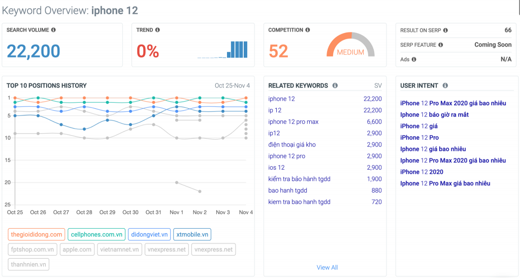This screenshot has width=520, height=278.
Task: Enable fptshop.com.vn series in the legend
Action: [x=33, y=250]
